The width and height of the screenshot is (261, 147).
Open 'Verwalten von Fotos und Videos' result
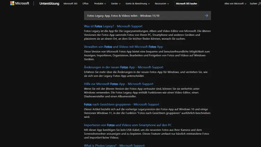click(123, 47)
